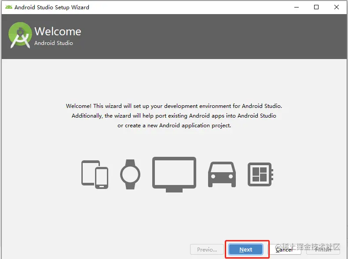Click the Android head icon in title bar
The width and height of the screenshot is (348, 259).
tap(9, 7)
